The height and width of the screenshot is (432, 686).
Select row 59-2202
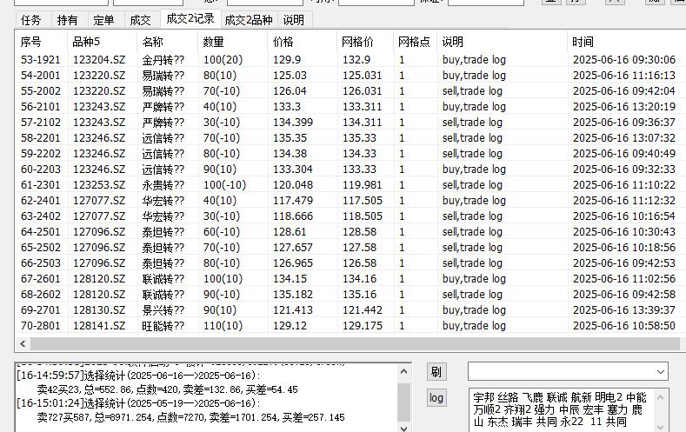click(x=350, y=154)
